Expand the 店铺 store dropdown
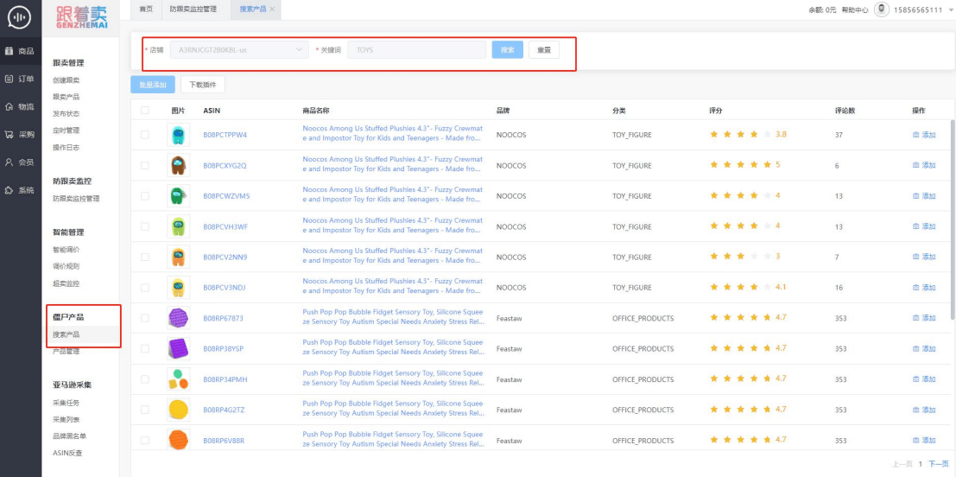Viewport: 956px width, 477px height. click(239, 49)
